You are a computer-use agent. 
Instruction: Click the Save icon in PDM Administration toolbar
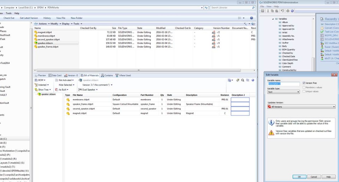(x=262, y=11)
